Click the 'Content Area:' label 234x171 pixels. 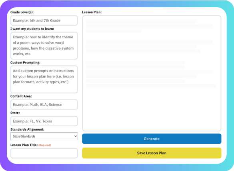coord(21,96)
